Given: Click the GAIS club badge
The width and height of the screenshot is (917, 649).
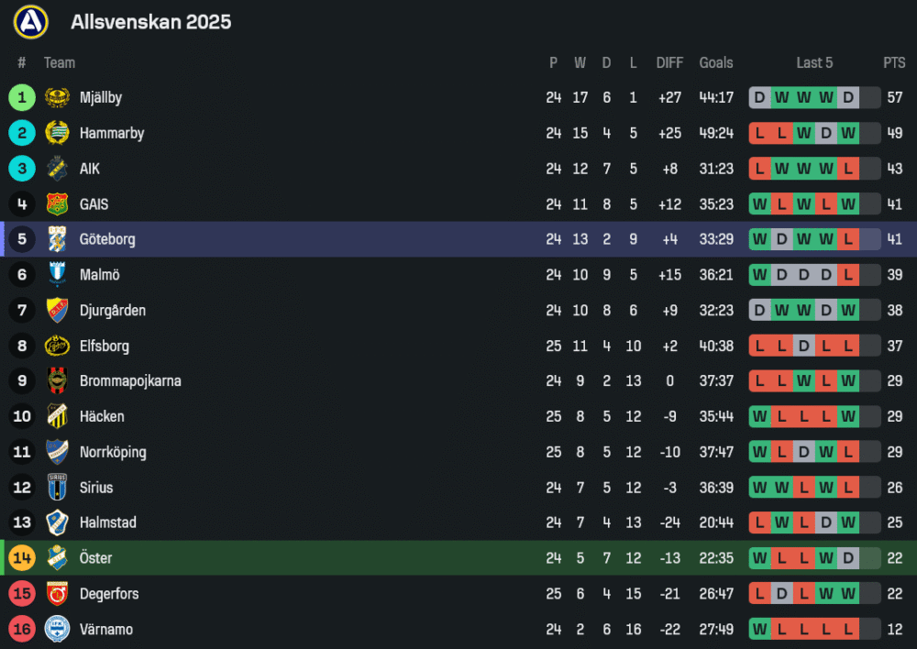Looking at the screenshot, I should [x=57, y=203].
